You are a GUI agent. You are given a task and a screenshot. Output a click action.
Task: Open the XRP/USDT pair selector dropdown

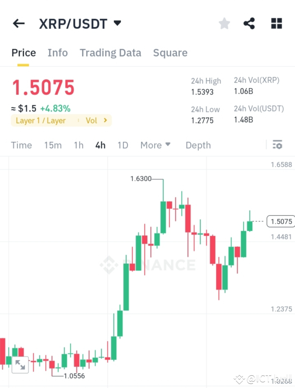pyautogui.click(x=117, y=24)
